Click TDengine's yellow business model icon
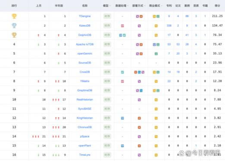 (x=154, y=16)
